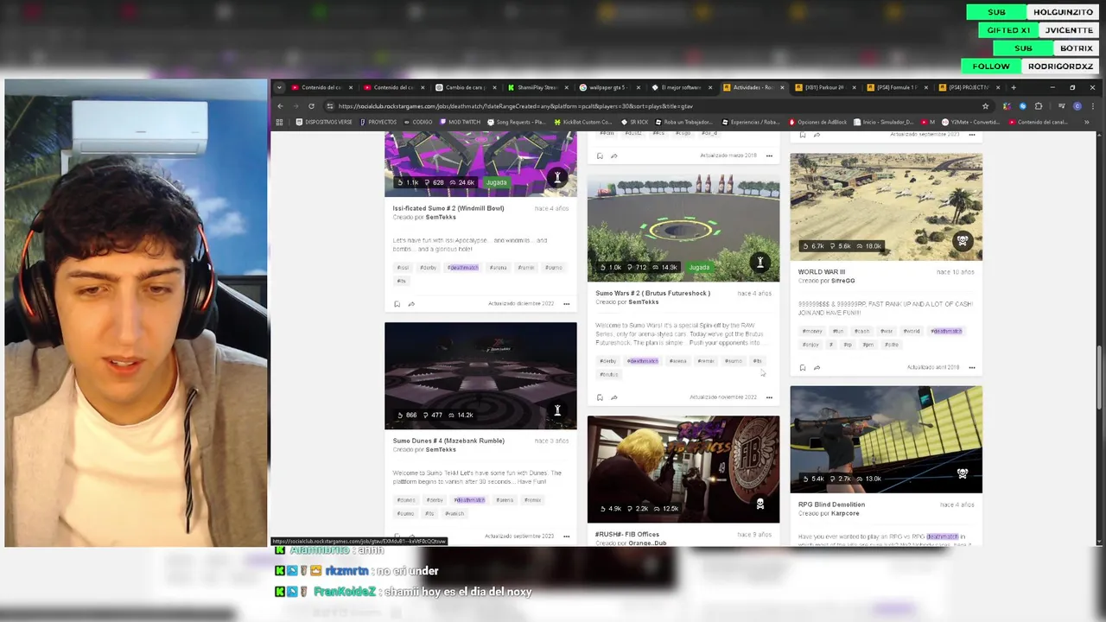Bookmark the Issi-ficated Sumo # 2 job
Viewport: 1106px width, 622px height.
pos(397,304)
